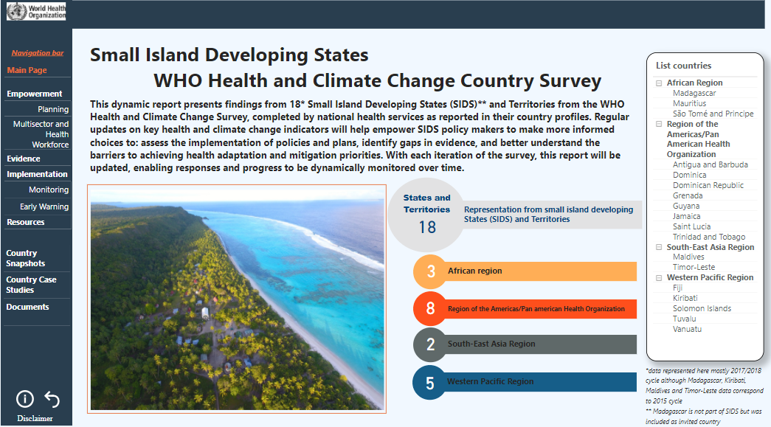The height and width of the screenshot is (427, 771).
Task: Select Trinidad and Tobago
Action: tap(709, 237)
